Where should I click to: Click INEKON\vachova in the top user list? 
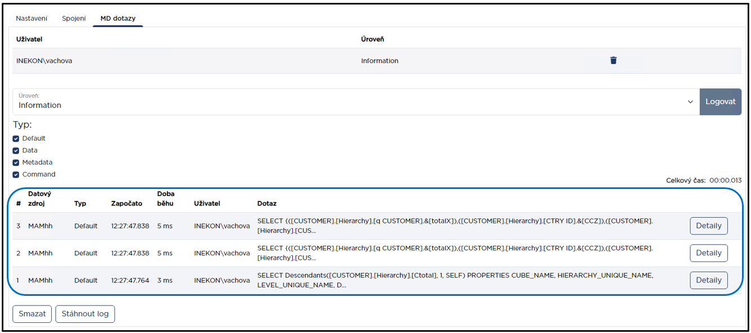tap(44, 61)
